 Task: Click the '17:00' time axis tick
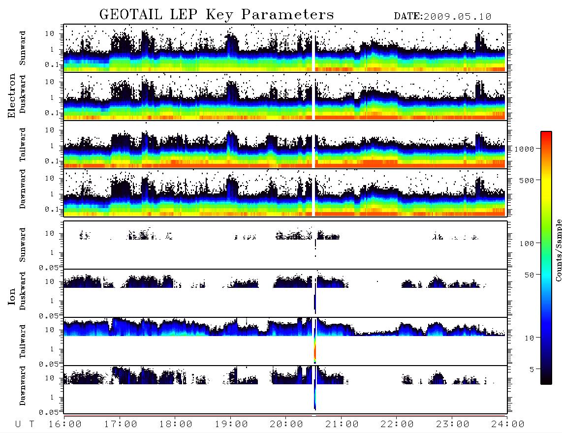pyautogui.click(x=121, y=425)
